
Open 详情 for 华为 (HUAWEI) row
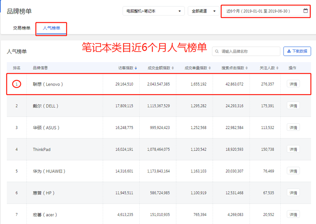(x=293, y=171)
